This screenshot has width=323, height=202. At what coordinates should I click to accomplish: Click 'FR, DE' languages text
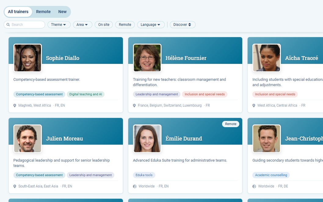click(x=283, y=186)
